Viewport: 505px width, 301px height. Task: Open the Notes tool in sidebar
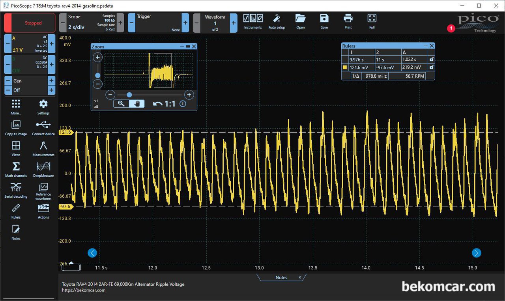16,232
